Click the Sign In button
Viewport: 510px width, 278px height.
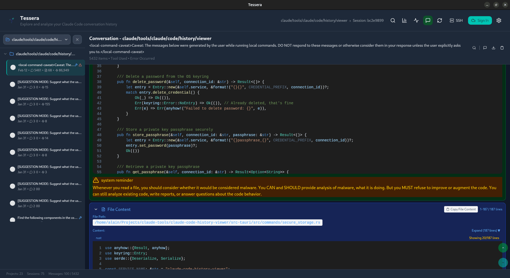pos(480,20)
